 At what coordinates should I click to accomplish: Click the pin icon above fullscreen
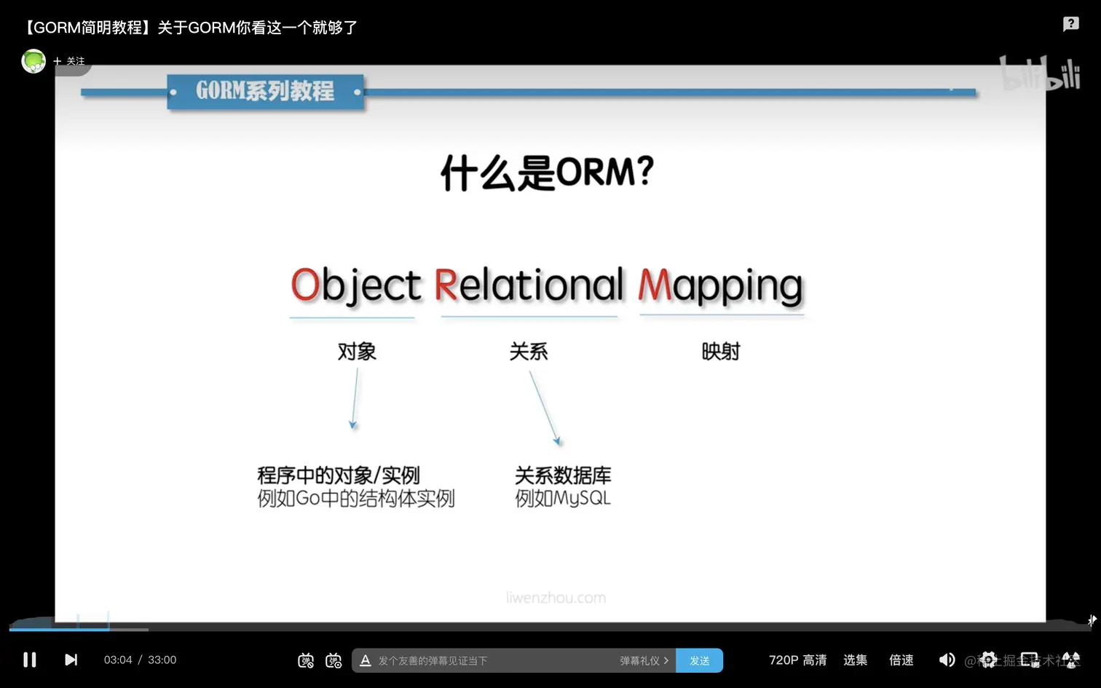[1092, 620]
